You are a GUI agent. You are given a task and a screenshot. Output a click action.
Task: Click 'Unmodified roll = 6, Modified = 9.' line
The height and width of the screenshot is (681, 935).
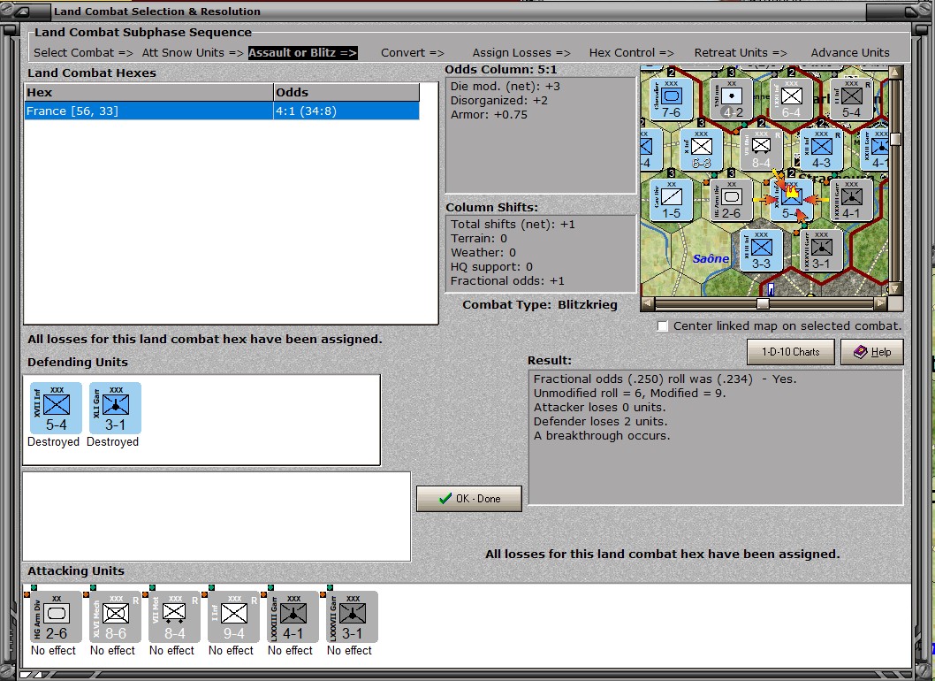coord(629,394)
